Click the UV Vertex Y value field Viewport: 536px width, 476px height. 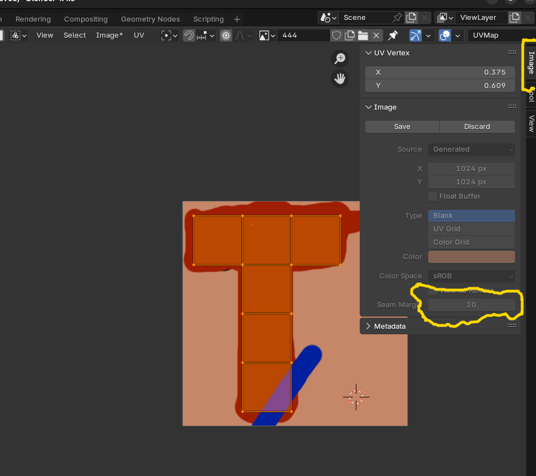440,86
